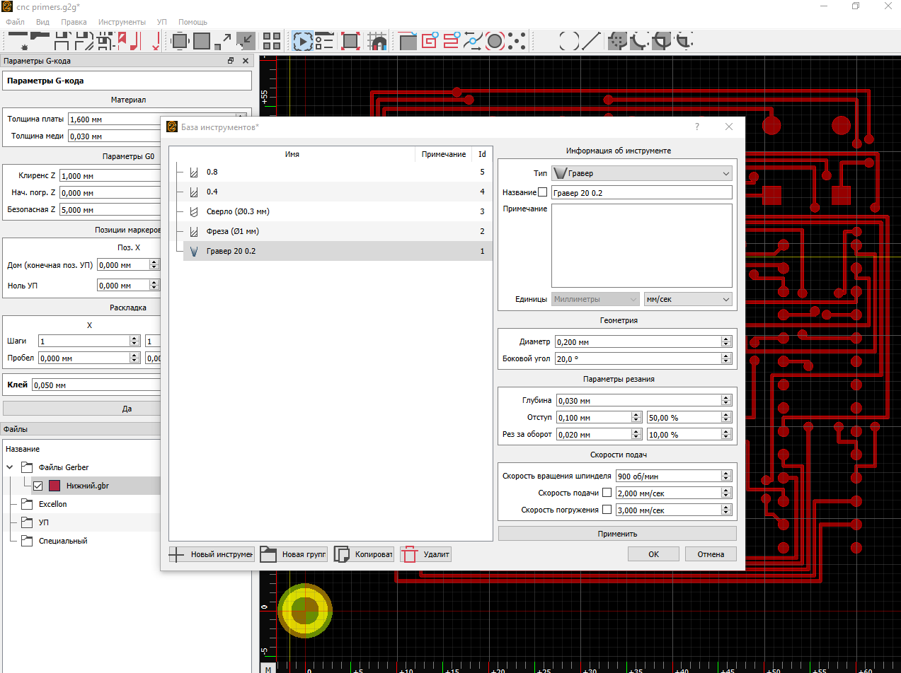The width and height of the screenshot is (901, 673).
Task: Open the УП menu
Action: [x=162, y=22]
